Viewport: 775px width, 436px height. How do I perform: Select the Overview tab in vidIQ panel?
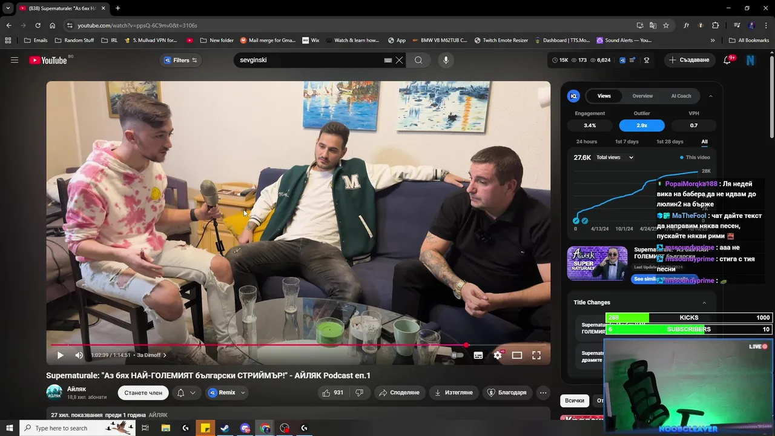(x=642, y=96)
